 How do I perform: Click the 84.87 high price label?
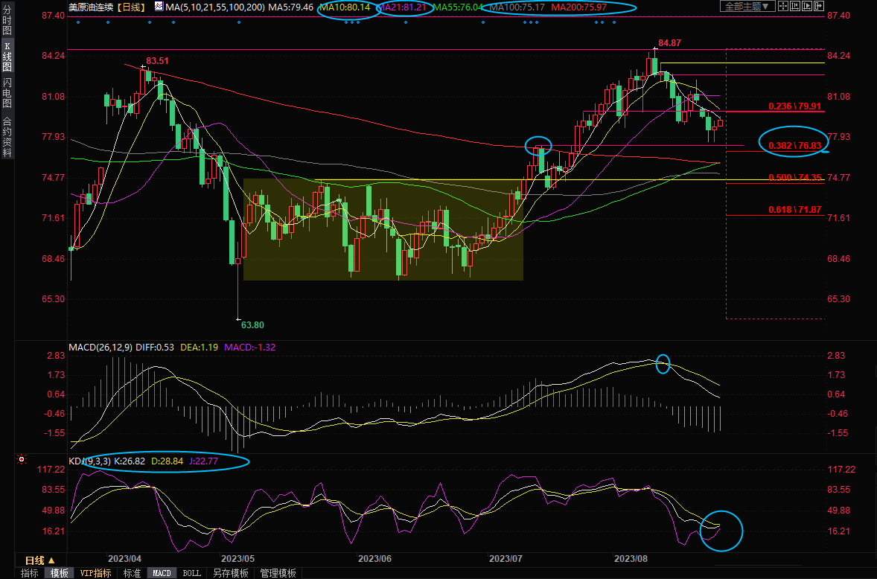670,43
